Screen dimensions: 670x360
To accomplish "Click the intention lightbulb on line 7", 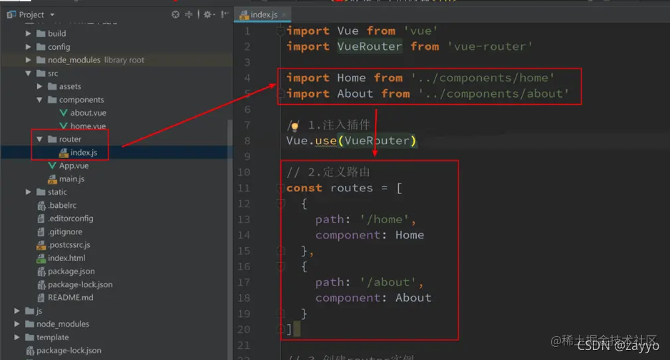I will coord(294,126).
